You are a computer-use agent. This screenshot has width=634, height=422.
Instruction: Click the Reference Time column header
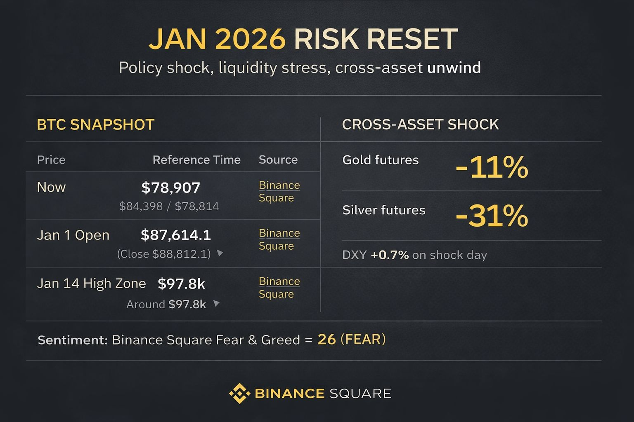point(196,160)
